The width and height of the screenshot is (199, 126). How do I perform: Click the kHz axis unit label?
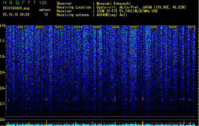coord(3,26)
